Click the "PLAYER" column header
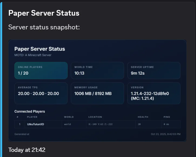This screenshot has width=196, height=157. point(32,117)
